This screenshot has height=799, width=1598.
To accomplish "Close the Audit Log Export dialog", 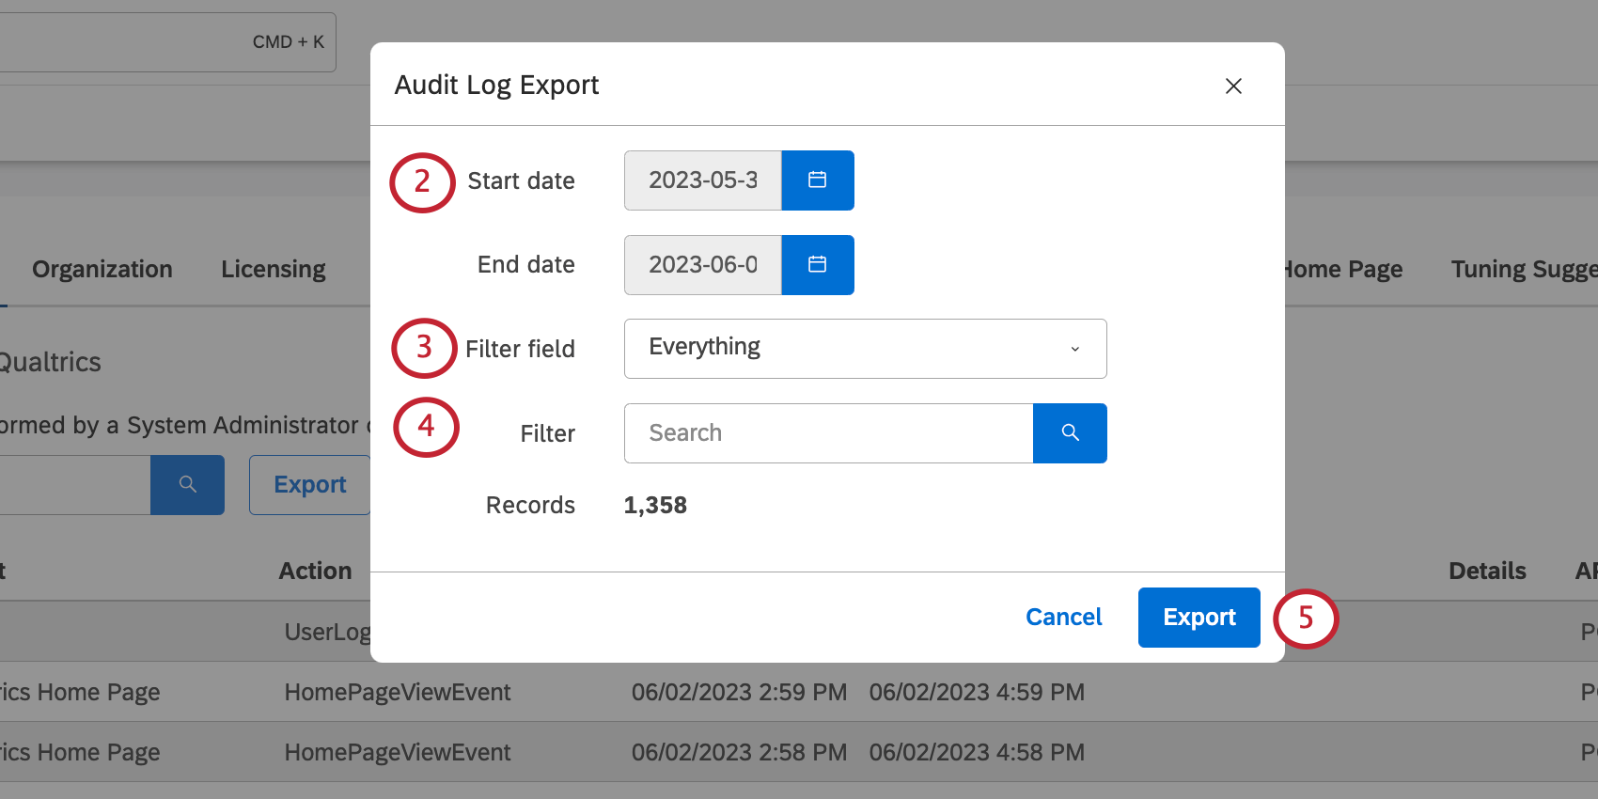I will click(x=1233, y=86).
